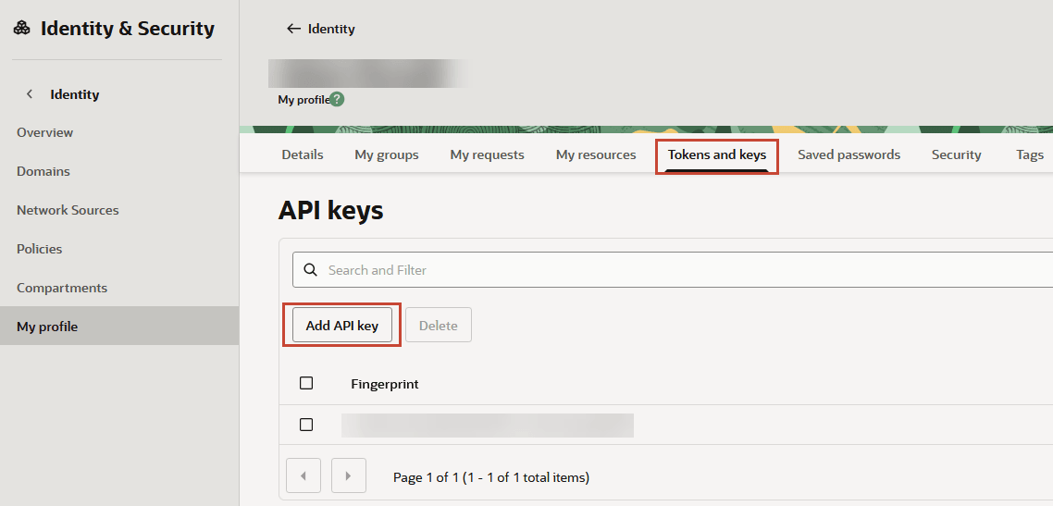This screenshot has width=1053, height=506.
Task: Switch to My groups tab
Action: (x=387, y=155)
